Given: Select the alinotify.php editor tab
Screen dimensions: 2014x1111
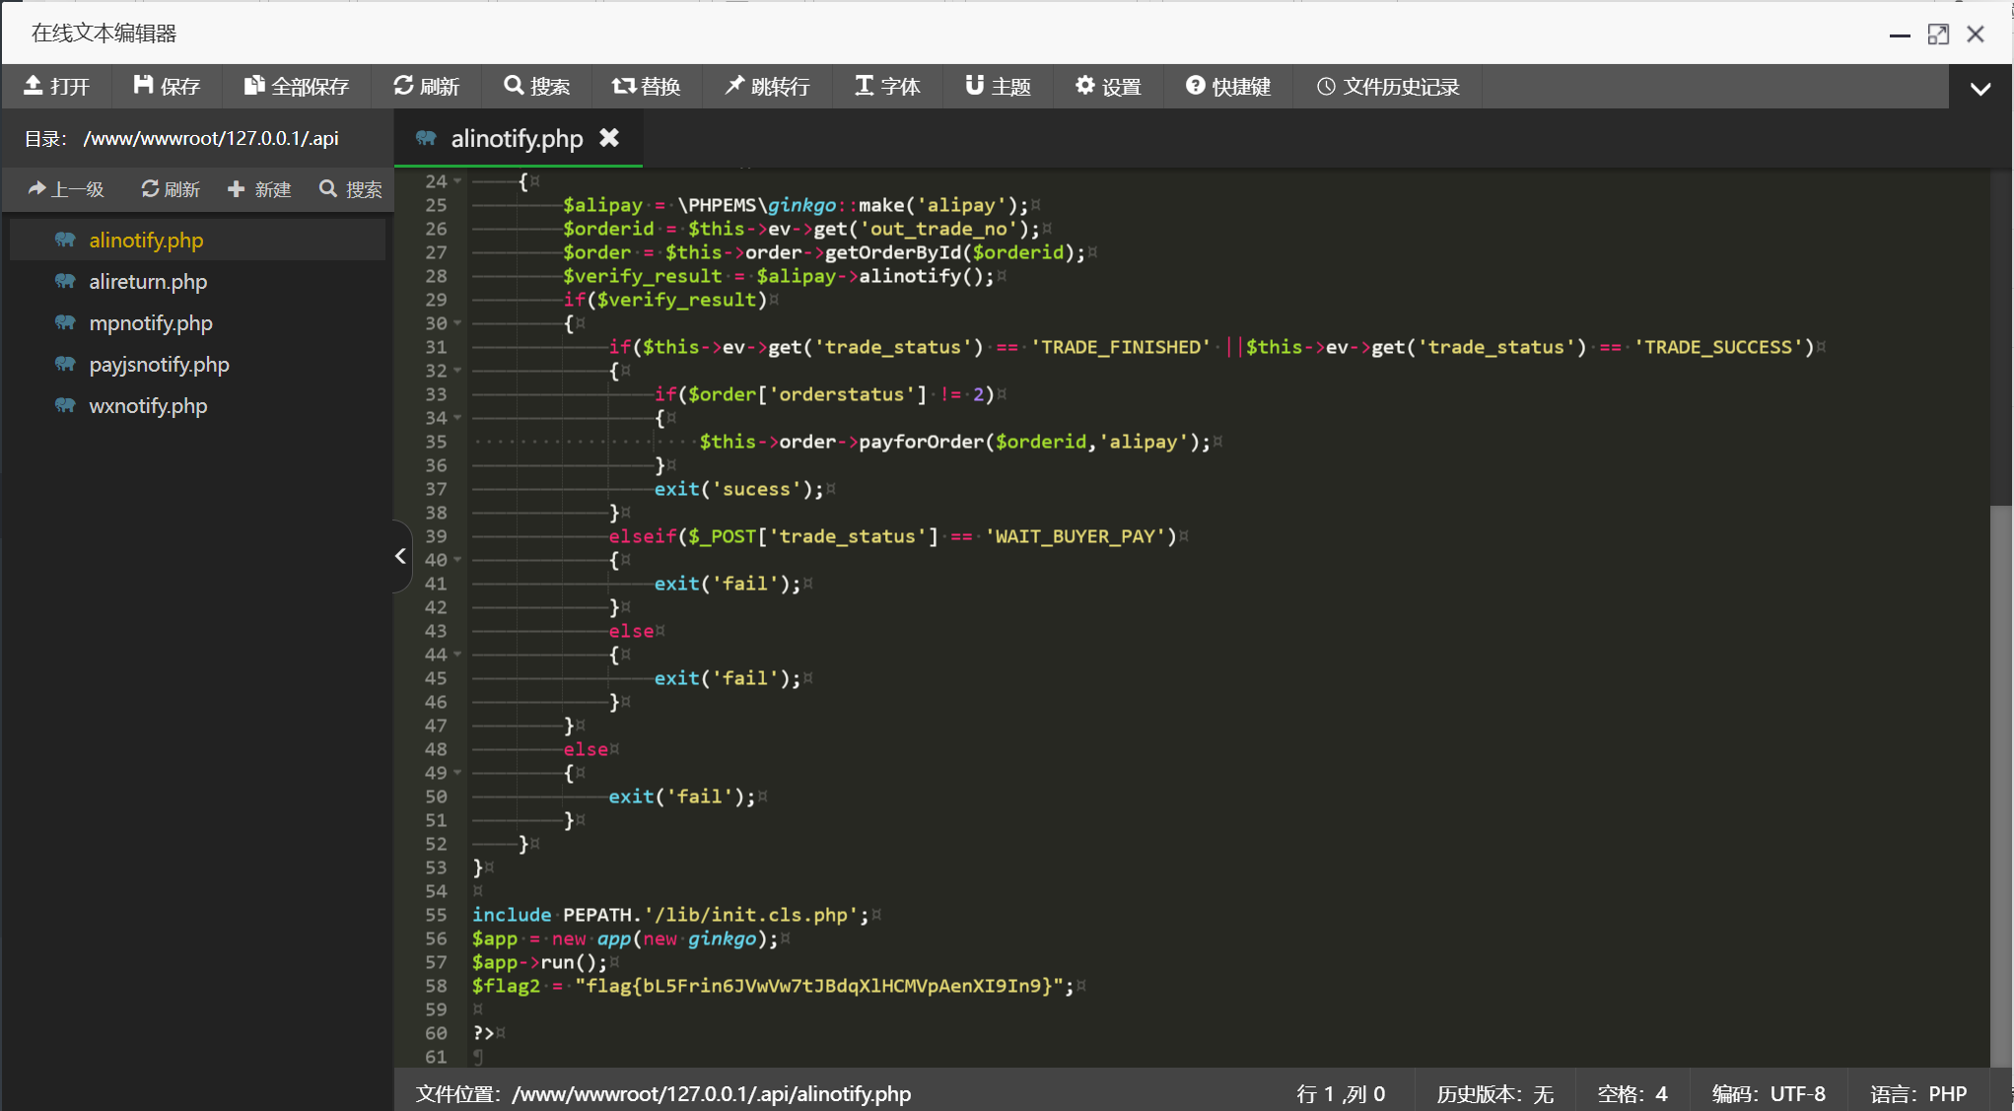Looking at the screenshot, I should click(517, 138).
